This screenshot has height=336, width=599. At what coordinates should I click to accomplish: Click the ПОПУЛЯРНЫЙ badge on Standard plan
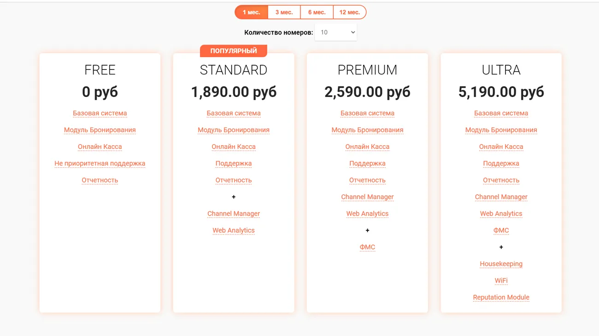(234, 51)
